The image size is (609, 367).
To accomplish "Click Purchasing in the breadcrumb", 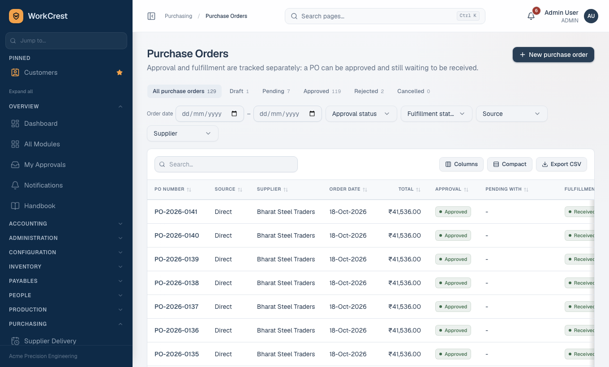I will point(178,16).
